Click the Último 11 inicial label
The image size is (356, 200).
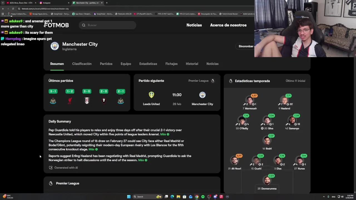[295, 81]
